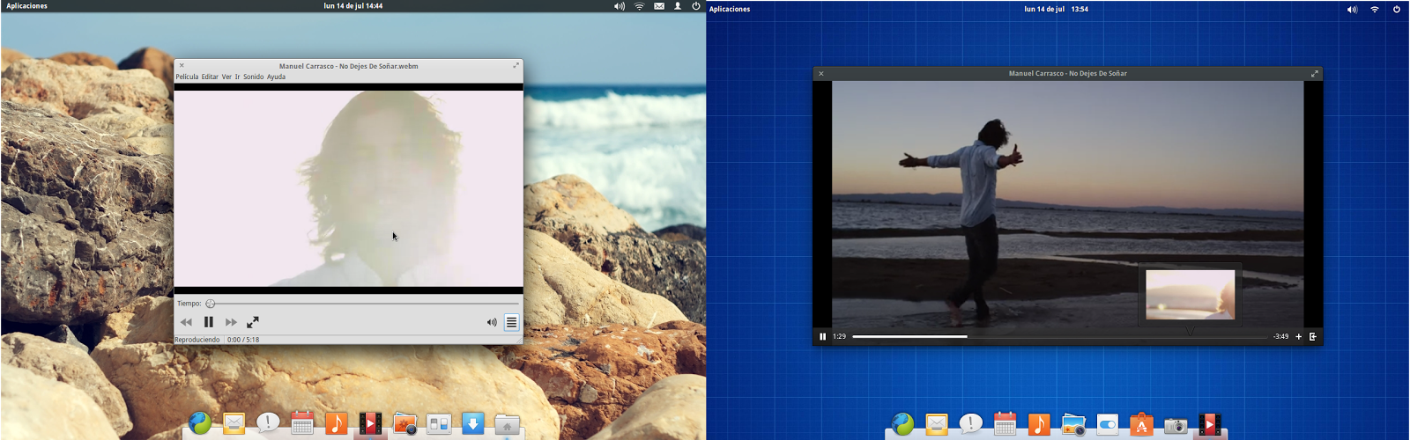Open photo manager from the rocky desktop dock
1410x440 pixels.
[404, 424]
